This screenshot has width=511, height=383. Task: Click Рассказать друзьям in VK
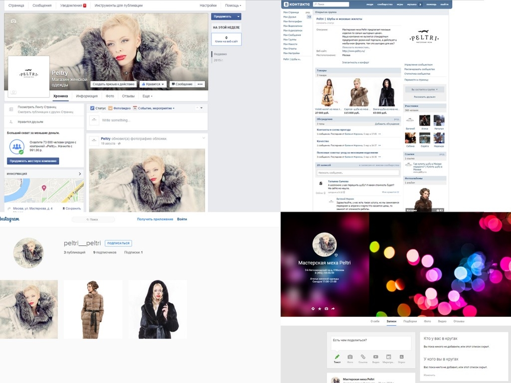click(x=425, y=97)
